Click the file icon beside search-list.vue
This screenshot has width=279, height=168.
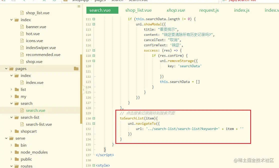tap(22, 124)
